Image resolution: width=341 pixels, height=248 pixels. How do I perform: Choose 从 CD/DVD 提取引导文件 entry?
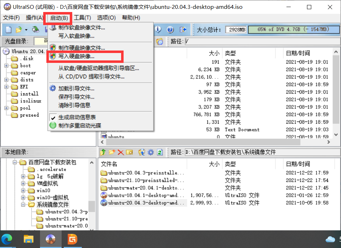101,77
